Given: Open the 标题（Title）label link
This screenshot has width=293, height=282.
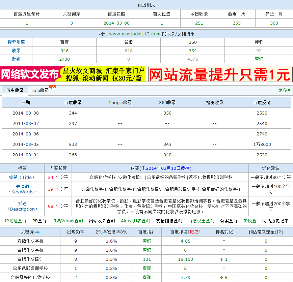Looking at the screenshot, I should pyautogui.click(x=22, y=177).
